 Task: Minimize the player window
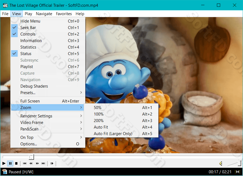tap(203, 5)
